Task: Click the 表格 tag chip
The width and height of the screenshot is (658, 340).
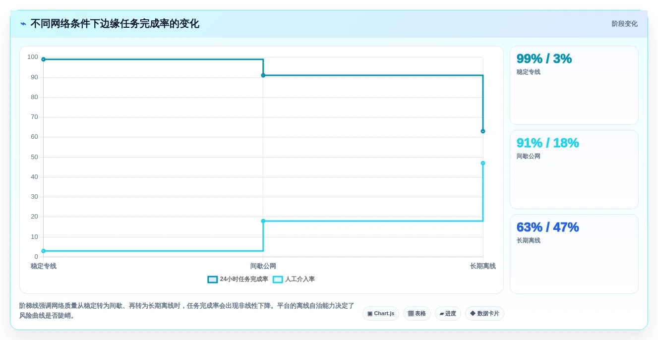Action: [x=417, y=313]
